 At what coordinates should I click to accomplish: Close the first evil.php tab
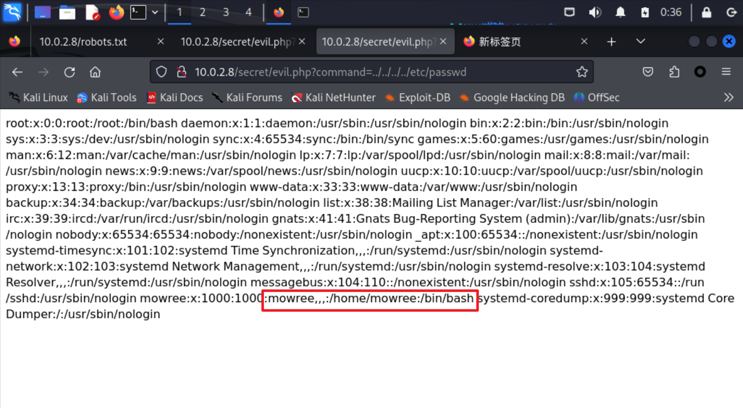[x=302, y=42]
